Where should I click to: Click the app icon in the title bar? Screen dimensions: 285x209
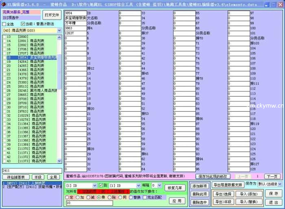pos(4,4)
